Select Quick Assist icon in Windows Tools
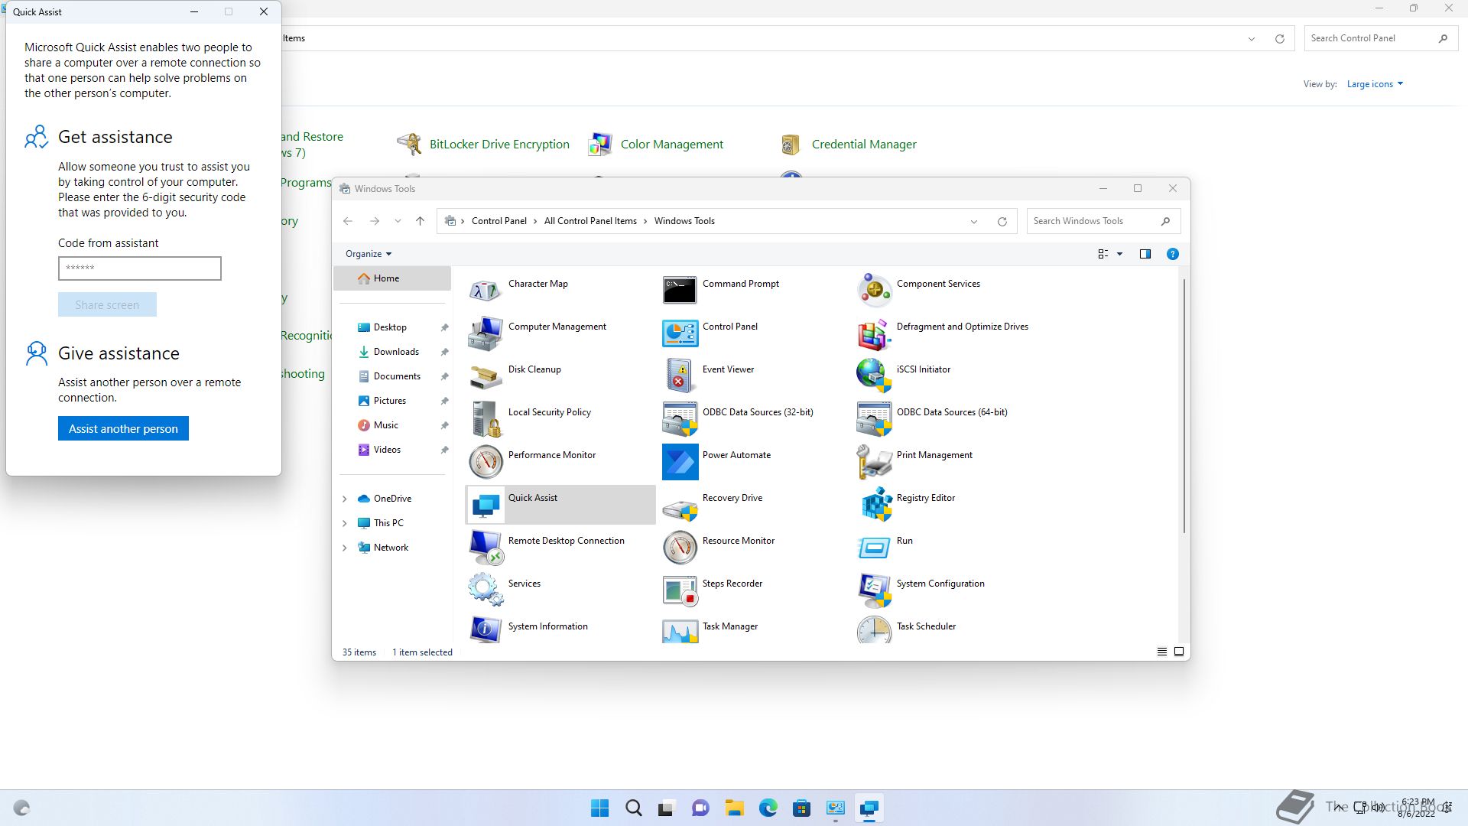 (486, 504)
